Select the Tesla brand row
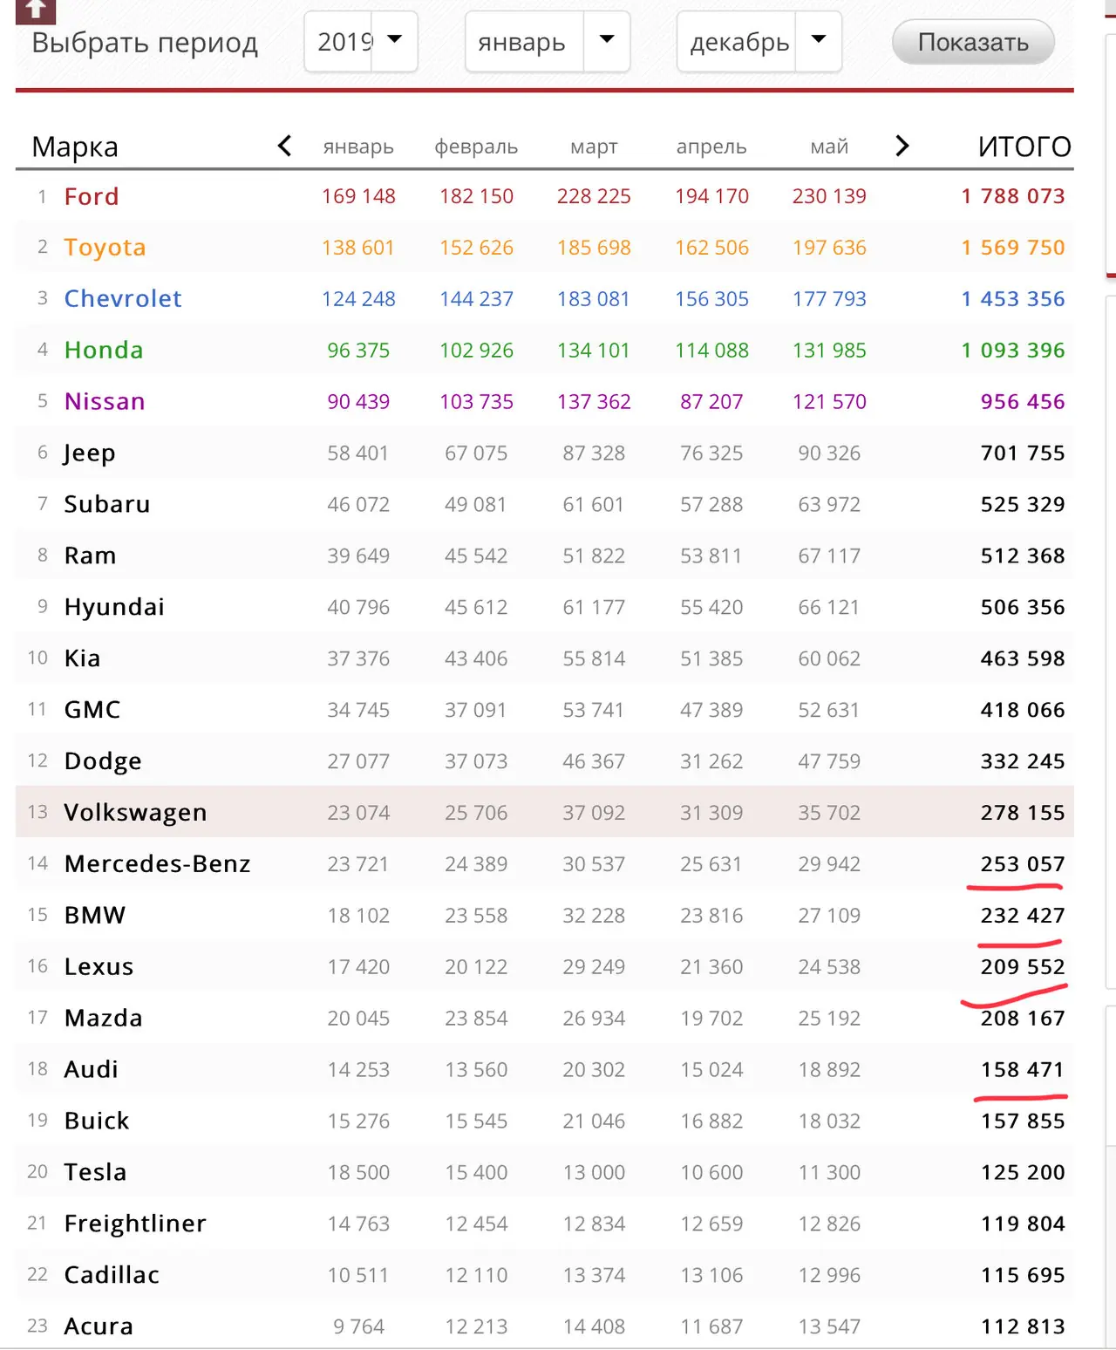 coord(545,1172)
